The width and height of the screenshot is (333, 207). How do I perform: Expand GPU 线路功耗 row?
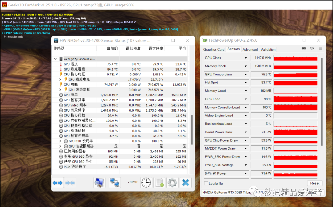pyautogui.click(x=60, y=90)
